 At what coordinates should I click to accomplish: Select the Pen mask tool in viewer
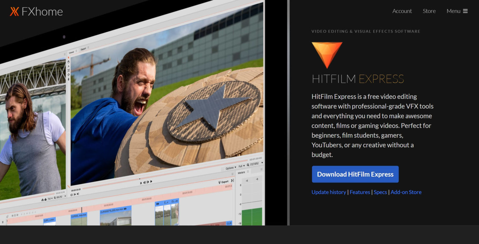(x=69, y=79)
